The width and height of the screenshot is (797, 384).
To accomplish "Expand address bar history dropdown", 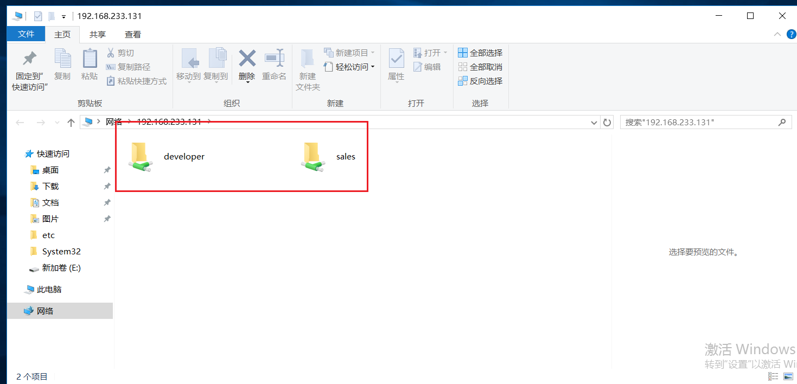I will click(x=594, y=123).
